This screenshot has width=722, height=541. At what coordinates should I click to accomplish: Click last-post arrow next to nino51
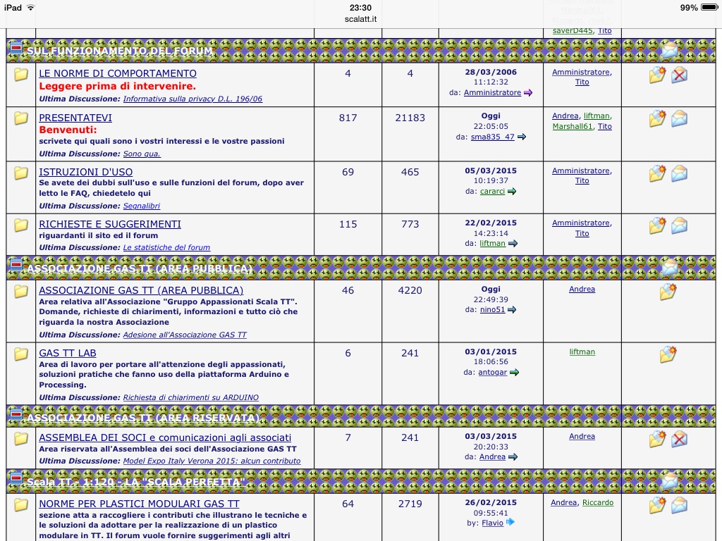[512, 310]
